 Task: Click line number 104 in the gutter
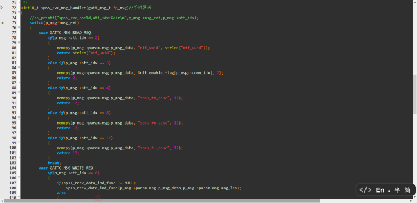tap(13, 168)
